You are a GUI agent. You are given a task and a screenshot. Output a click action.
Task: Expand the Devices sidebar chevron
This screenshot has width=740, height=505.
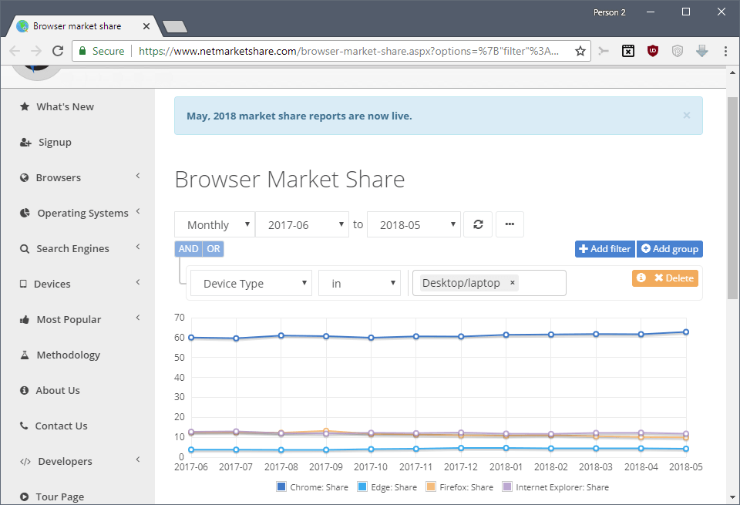tap(138, 282)
